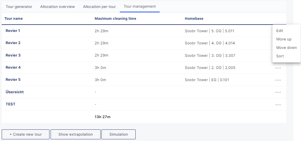Click the Tour name column header
Screen dimensions: 301x141
tap(14, 19)
